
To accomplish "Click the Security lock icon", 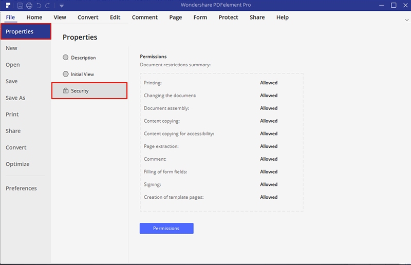I will (66, 91).
